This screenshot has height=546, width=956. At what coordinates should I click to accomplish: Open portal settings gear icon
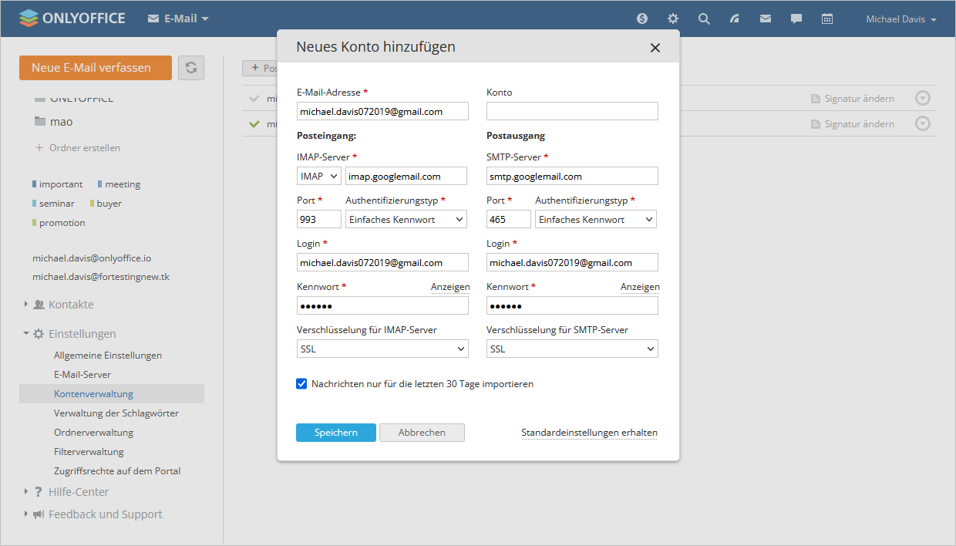click(x=673, y=19)
